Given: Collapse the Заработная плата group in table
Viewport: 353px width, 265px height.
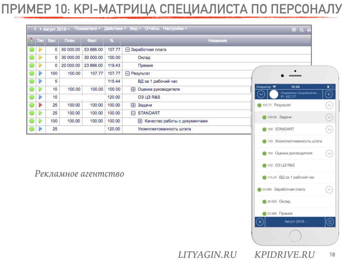Looking at the screenshot, I should pyautogui.click(x=128, y=50).
